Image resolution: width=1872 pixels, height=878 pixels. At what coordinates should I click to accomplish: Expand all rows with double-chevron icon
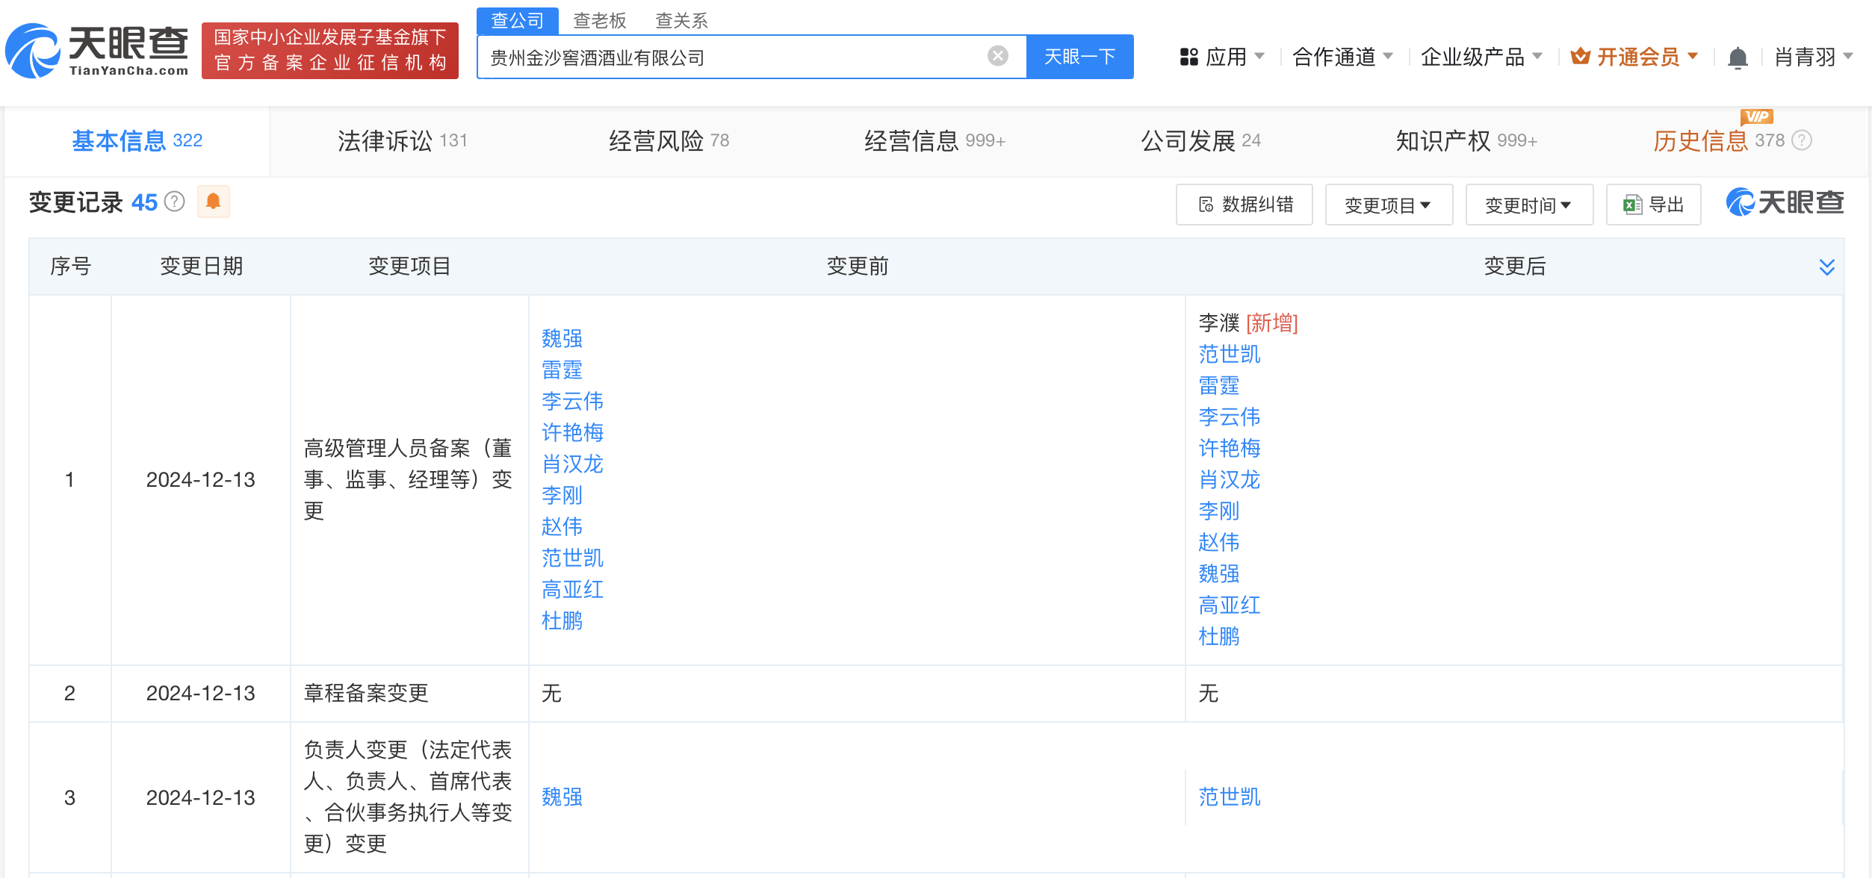pos(1826,267)
